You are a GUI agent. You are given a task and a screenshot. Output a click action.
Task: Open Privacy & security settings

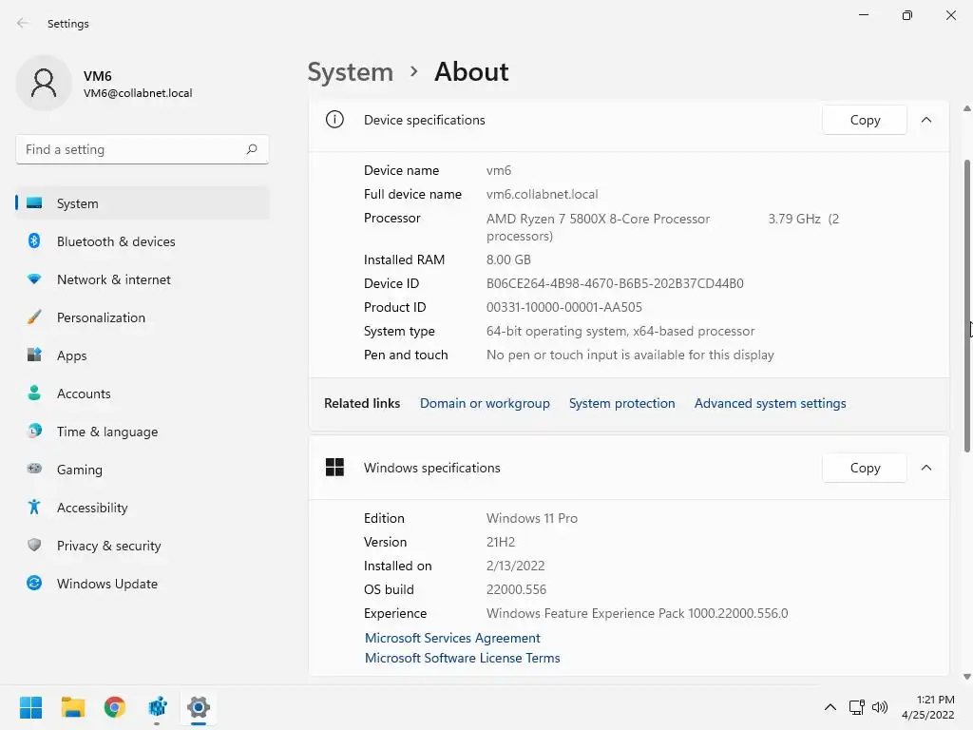click(143, 546)
